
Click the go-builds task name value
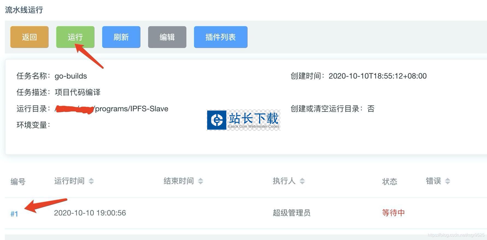71,76
